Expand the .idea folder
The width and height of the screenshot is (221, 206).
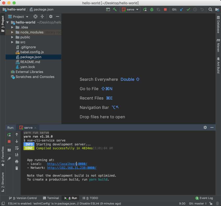coord(12,27)
